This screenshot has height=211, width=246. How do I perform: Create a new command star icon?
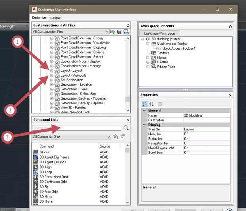coord(122,136)
